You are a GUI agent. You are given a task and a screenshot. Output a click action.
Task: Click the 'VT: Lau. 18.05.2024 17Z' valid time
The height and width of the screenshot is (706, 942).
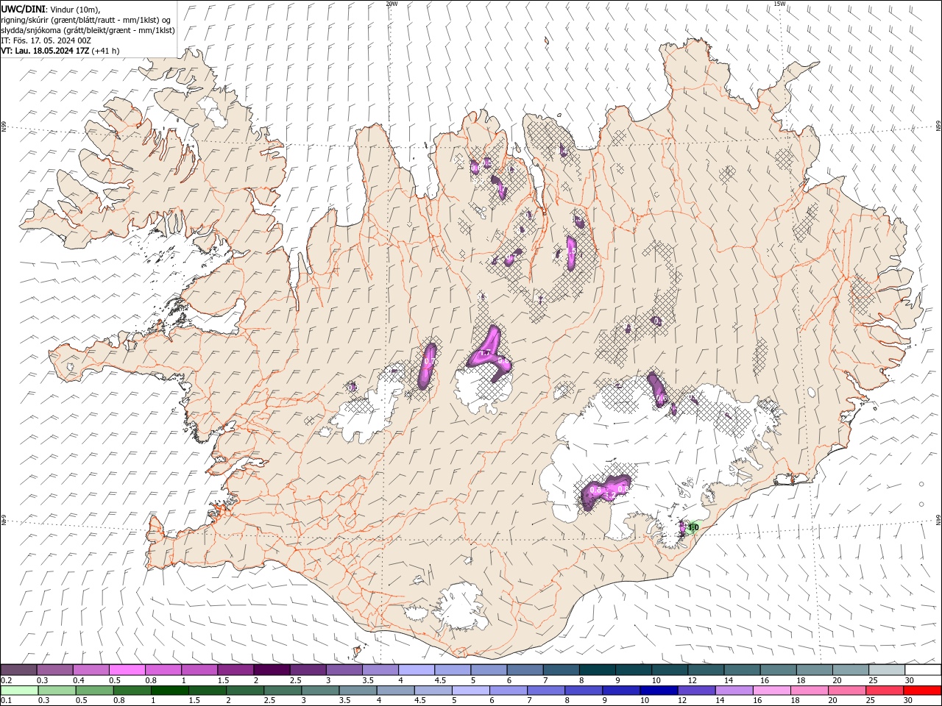point(46,51)
